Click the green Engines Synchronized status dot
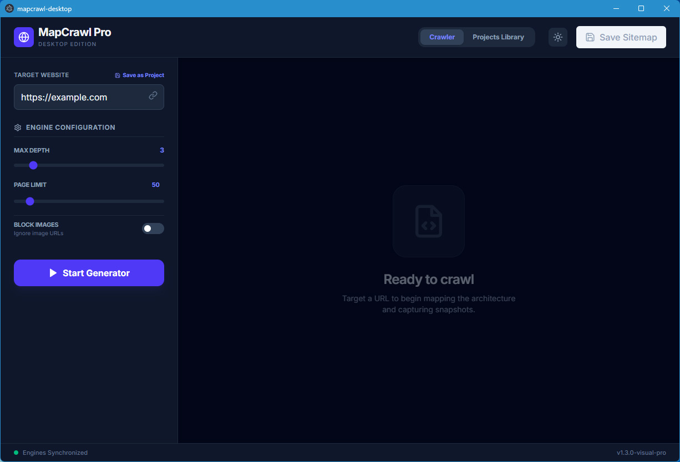Screen dimensions: 680x462 (x=17, y=453)
